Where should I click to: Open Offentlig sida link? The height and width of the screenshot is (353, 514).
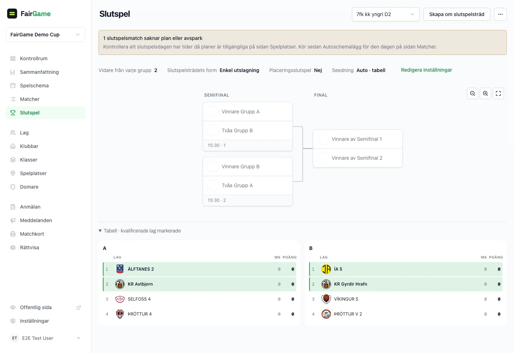point(45,307)
